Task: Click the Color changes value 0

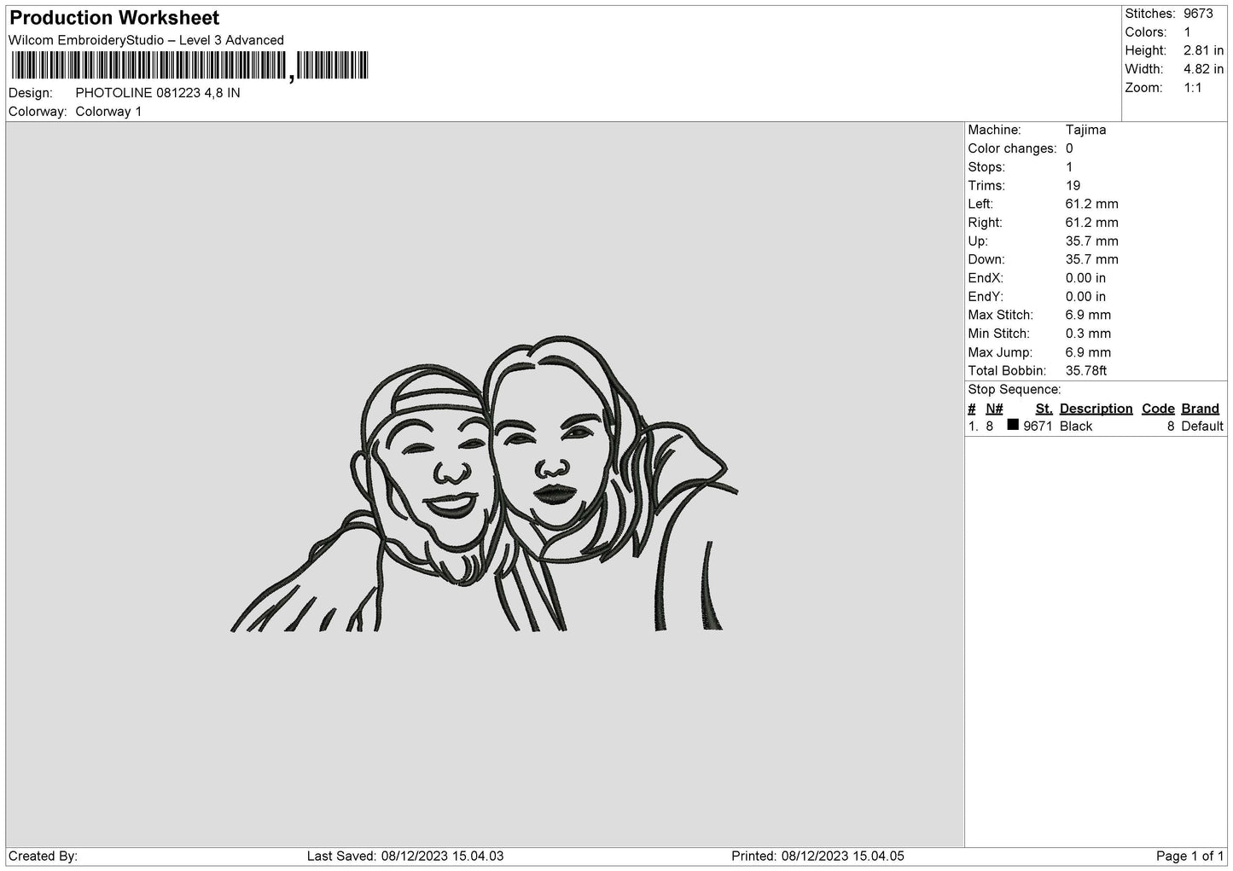Action: (1069, 148)
